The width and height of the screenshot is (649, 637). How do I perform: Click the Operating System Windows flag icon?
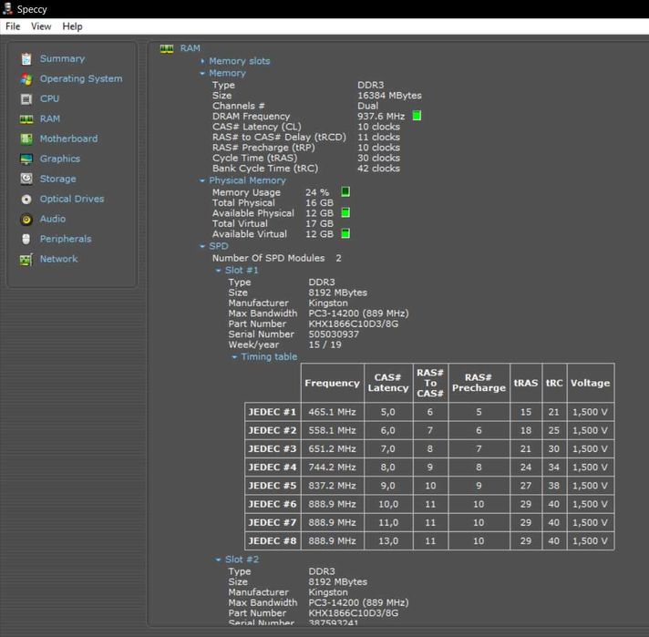coord(26,78)
